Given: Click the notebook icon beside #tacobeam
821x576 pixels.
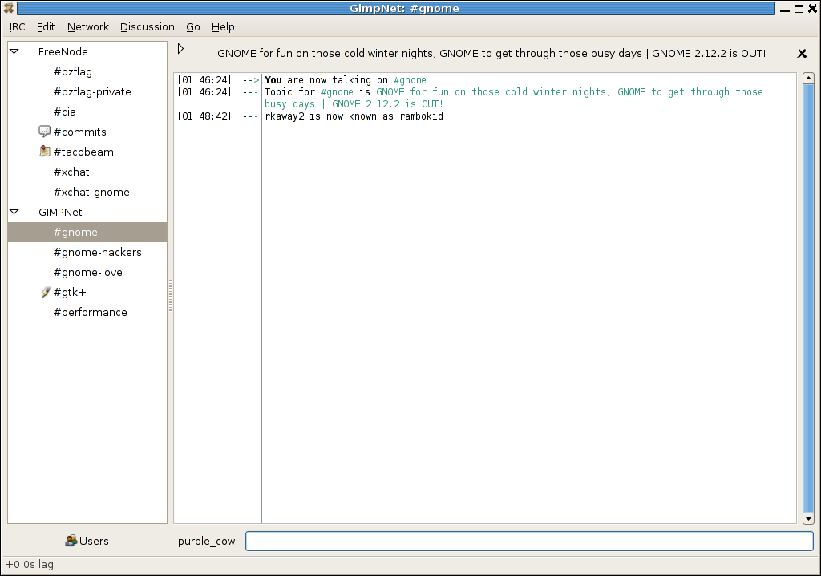Looking at the screenshot, I should click(x=45, y=152).
